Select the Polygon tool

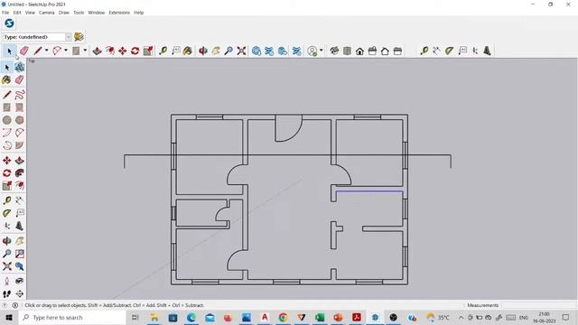point(20,120)
